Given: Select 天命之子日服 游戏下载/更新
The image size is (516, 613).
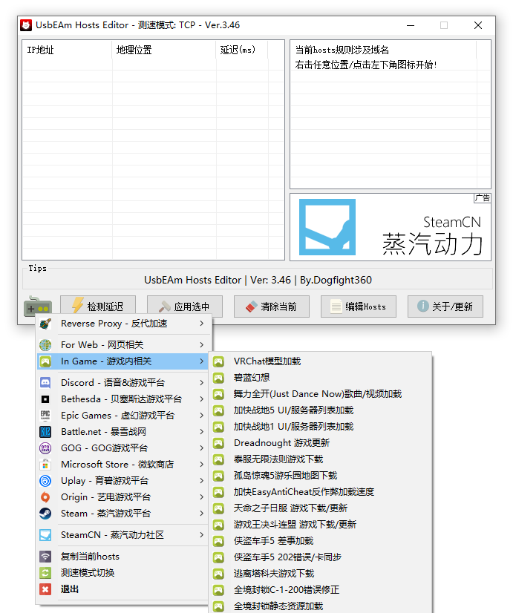Looking at the screenshot, I should pyautogui.click(x=321, y=508).
